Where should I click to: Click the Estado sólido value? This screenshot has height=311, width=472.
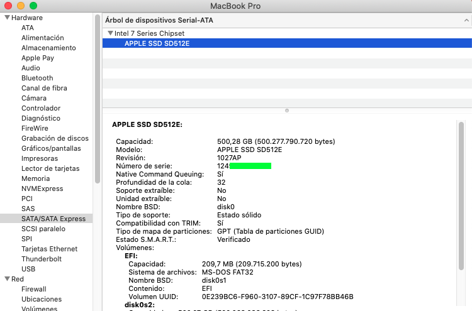pyautogui.click(x=239, y=215)
